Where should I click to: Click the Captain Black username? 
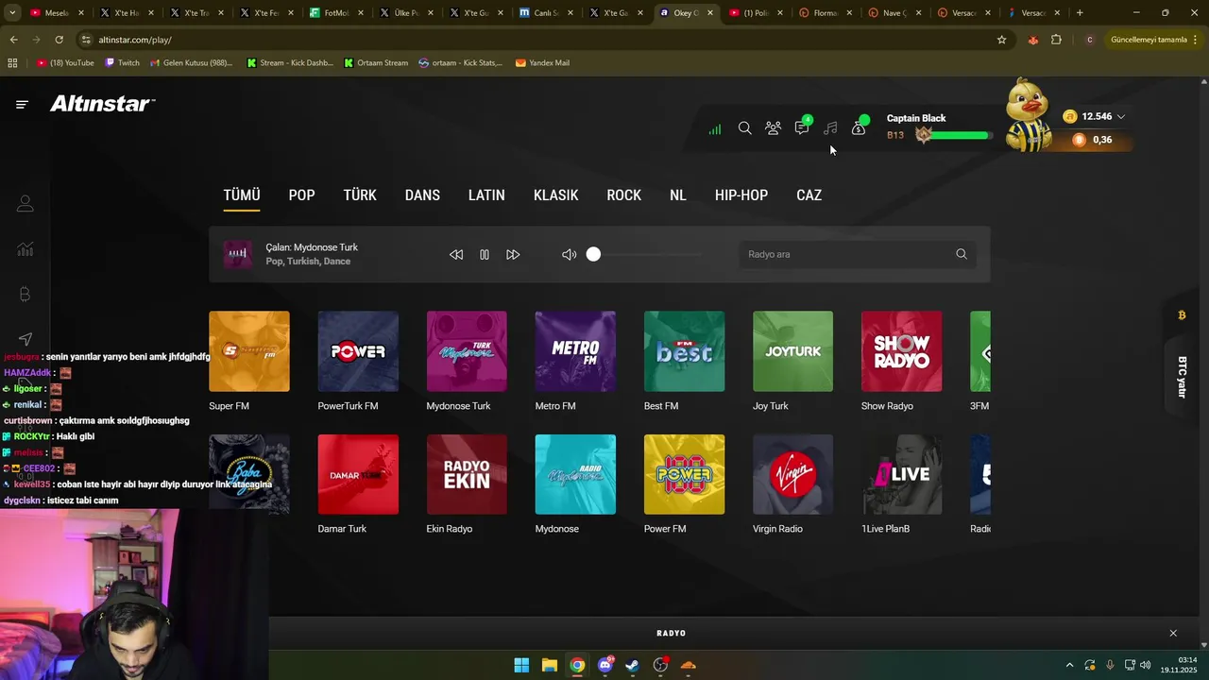[x=916, y=118]
